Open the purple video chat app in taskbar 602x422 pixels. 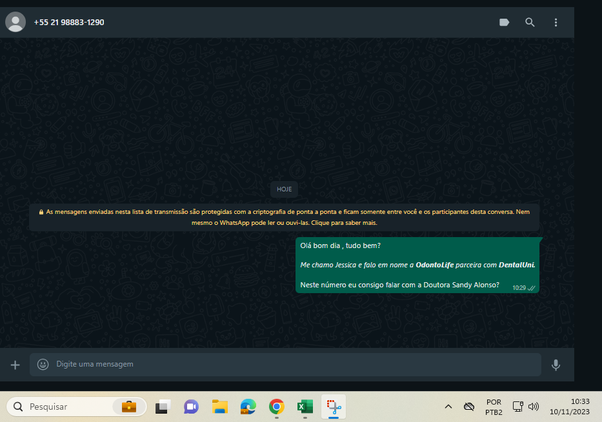pyautogui.click(x=191, y=407)
